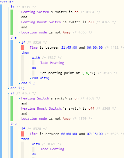Click the first end with; line

pyautogui.click(x=41, y=78)
